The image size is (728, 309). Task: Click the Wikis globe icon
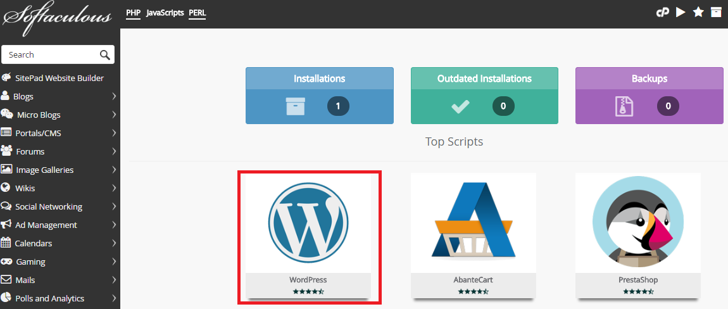tap(6, 187)
